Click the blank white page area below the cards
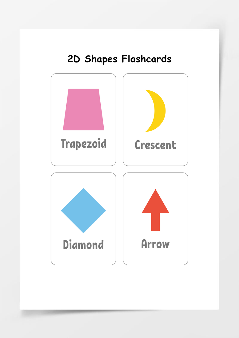The height and width of the screenshot is (338, 239). 119,287
